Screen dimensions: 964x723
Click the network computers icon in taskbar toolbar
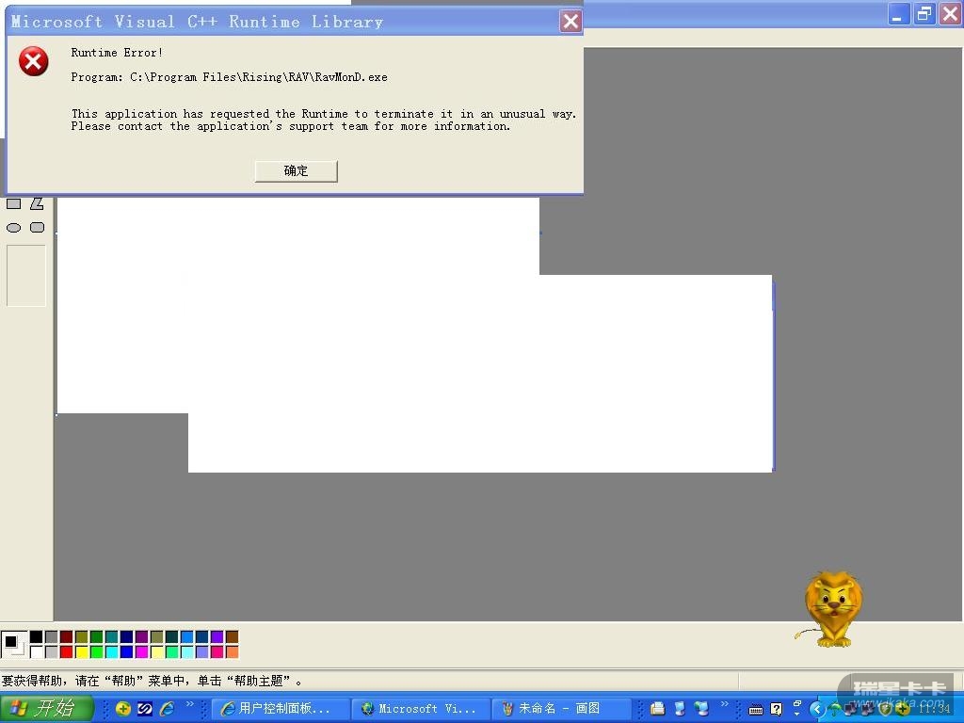(x=700, y=708)
